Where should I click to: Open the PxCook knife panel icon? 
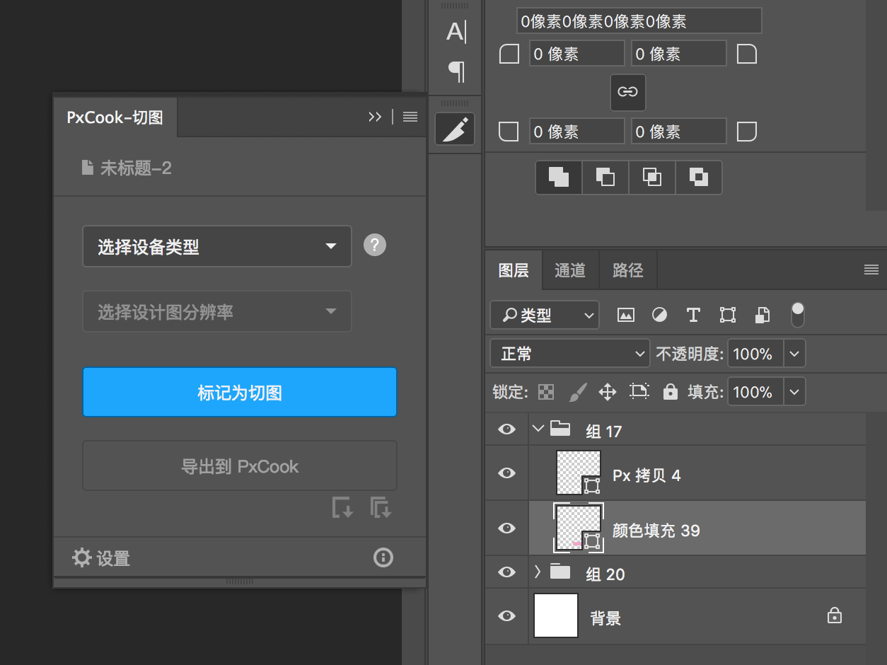[455, 129]
